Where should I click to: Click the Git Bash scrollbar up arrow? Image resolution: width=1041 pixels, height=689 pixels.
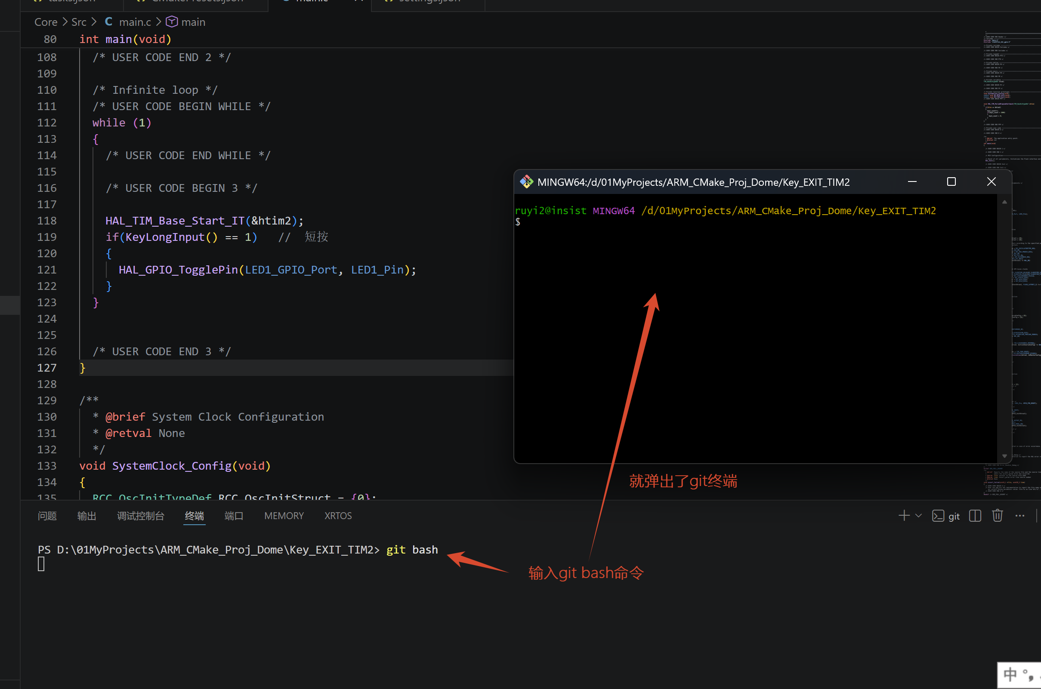[x=1004, y=202]
